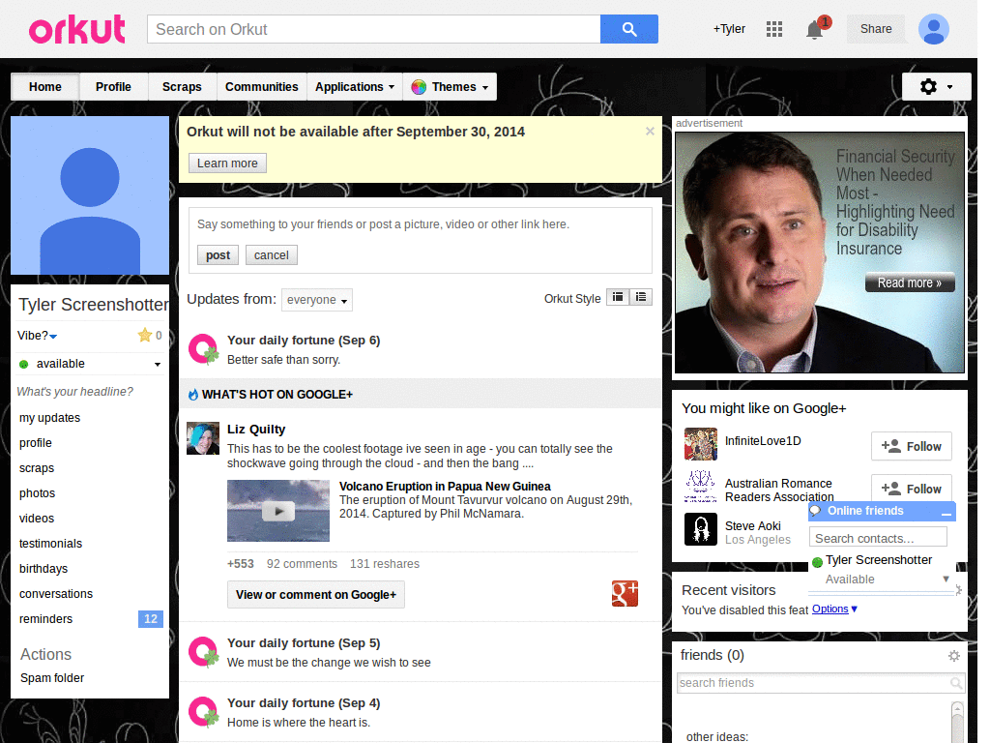Open my updates in sidebar

(x=50, y=418)
